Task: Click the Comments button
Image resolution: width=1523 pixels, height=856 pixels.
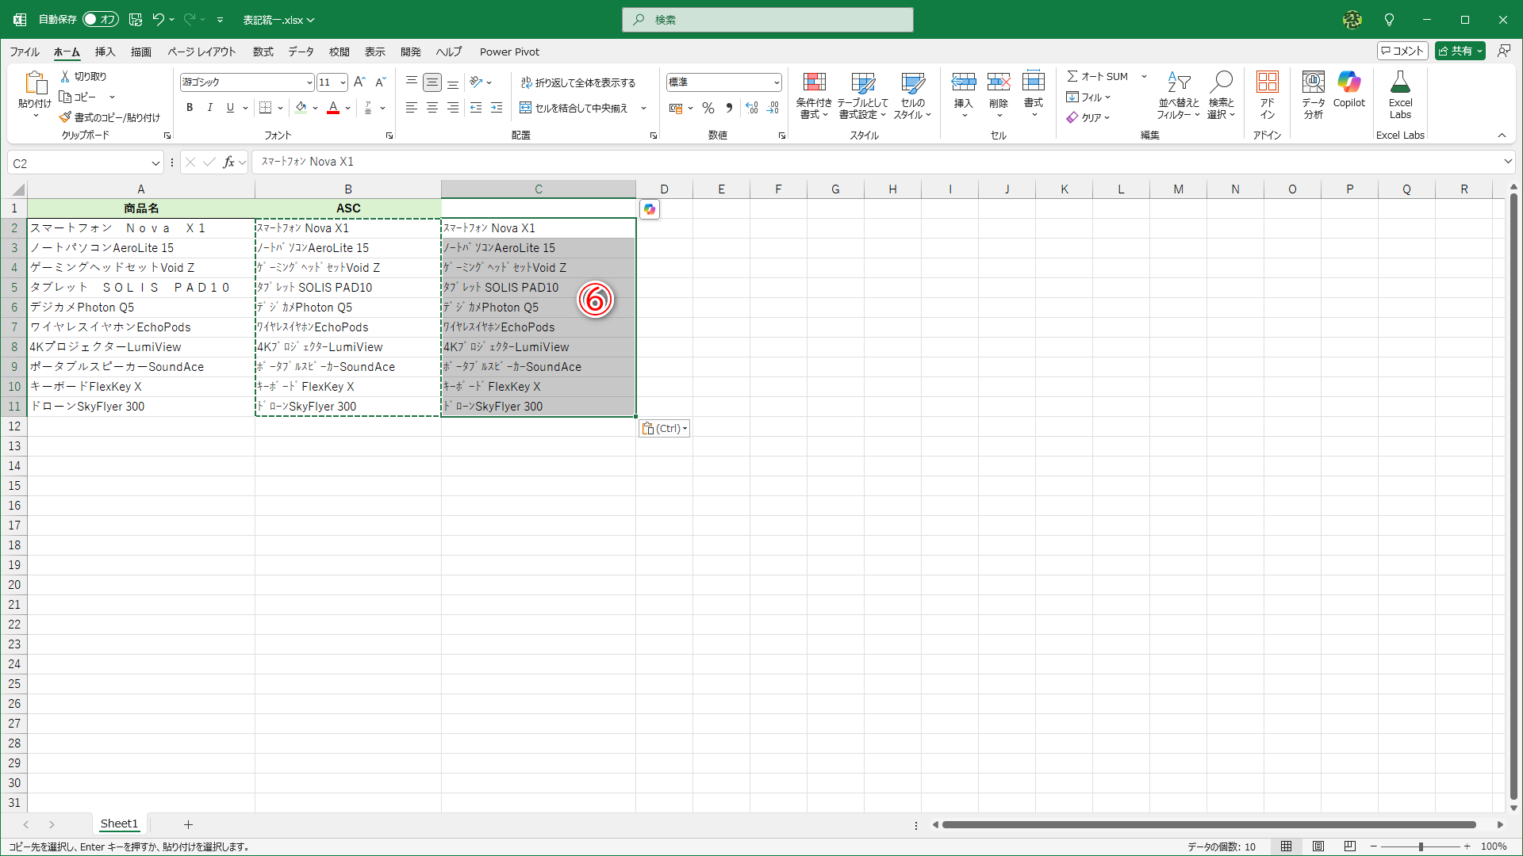Action: pyautogui.click(x=1402, y=51)
